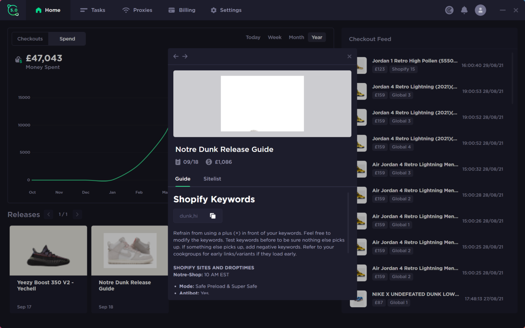The width and height of the screenshot is (525, 328).
Task: Open the Yeezy Boost 350 V2 Yechell card
Action: [48, 269]
